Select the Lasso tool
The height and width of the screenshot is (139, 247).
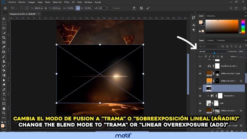pos(4,28)
